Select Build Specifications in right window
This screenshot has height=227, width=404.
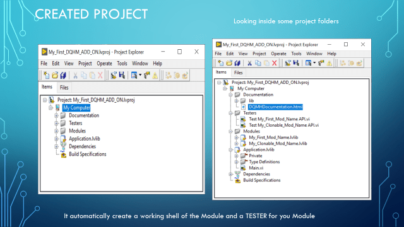(262, 180)
